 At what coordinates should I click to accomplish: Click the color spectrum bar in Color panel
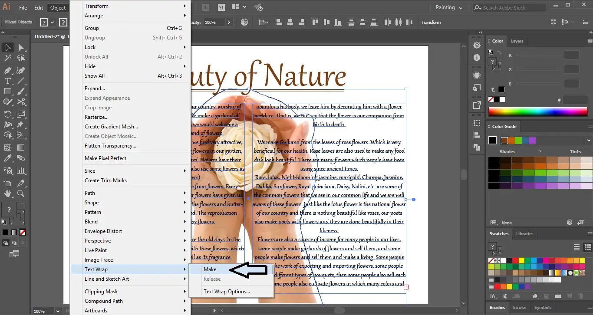coord(537,112)
